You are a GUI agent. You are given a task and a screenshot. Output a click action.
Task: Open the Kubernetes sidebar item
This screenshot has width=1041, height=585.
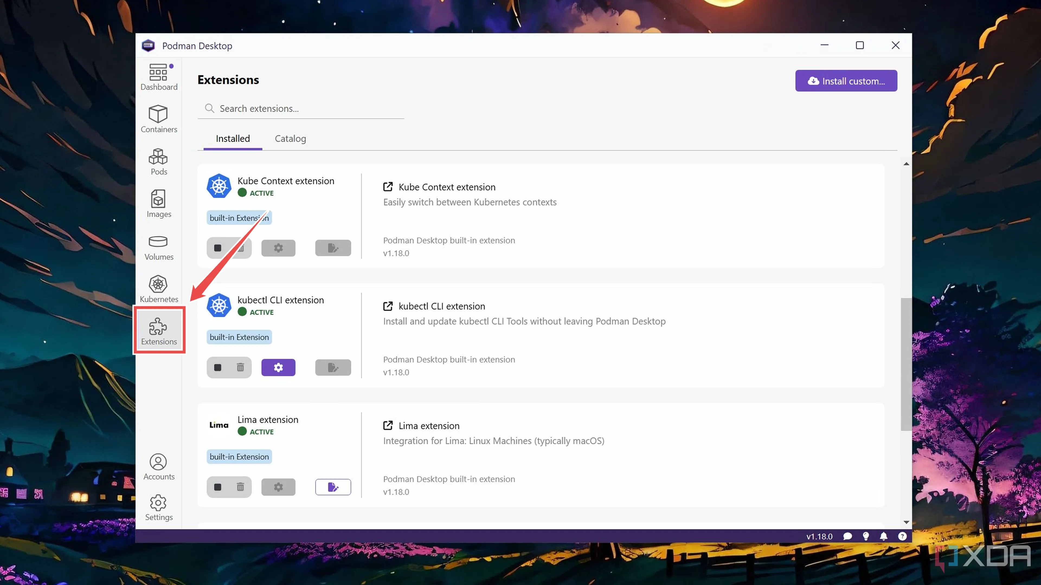pyautogui.click(x=158, y=289)
